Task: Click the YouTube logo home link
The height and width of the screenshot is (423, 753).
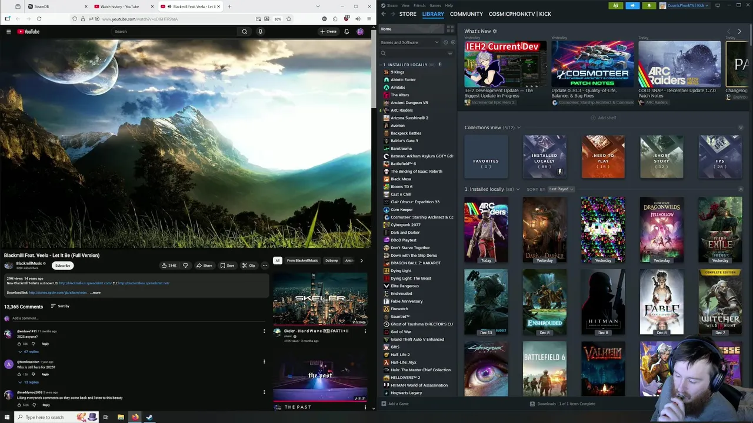Action: 28,31
